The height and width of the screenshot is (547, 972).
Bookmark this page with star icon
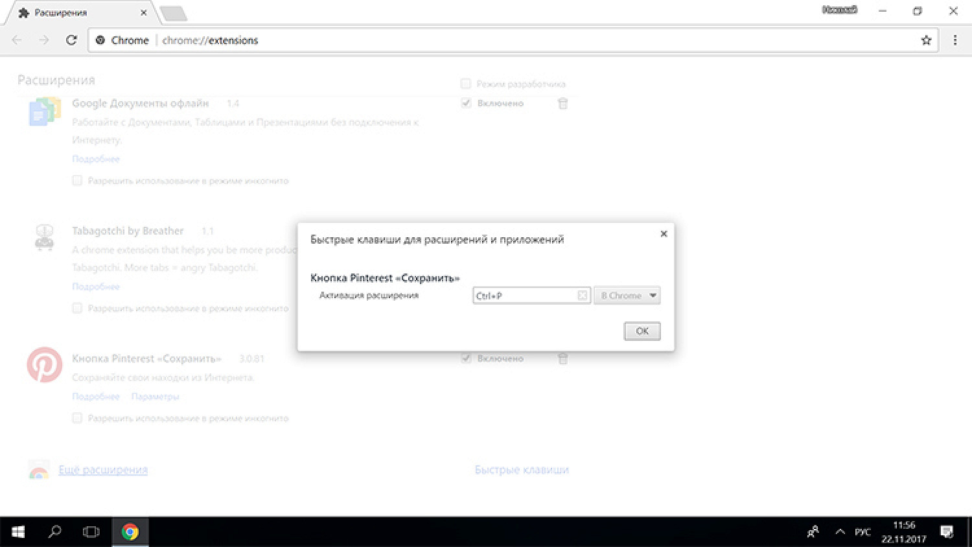click(x=926, y=40)
